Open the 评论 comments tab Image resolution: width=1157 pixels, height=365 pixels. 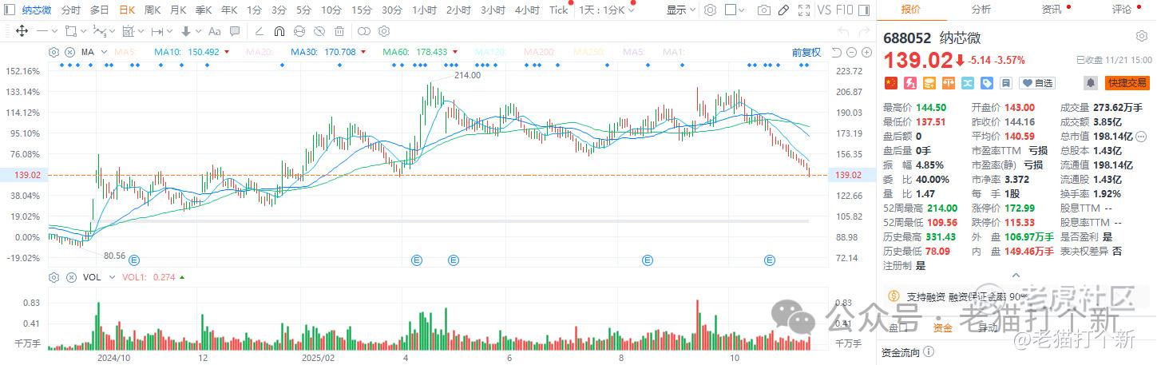(1122, 10)
